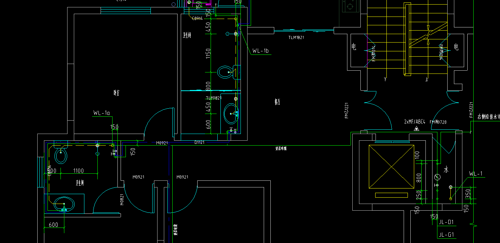Viewport: 500px width, 243px height.
Task: Select the C0914 window label
Action: tap(197, 19)
